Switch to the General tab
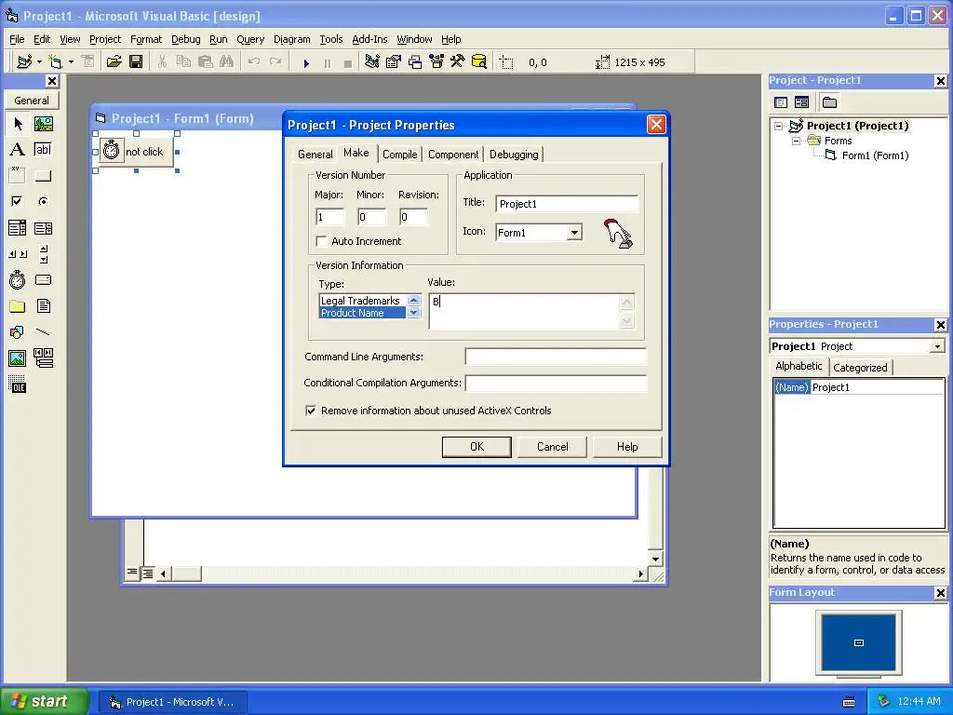 click(x=315, y=155)
